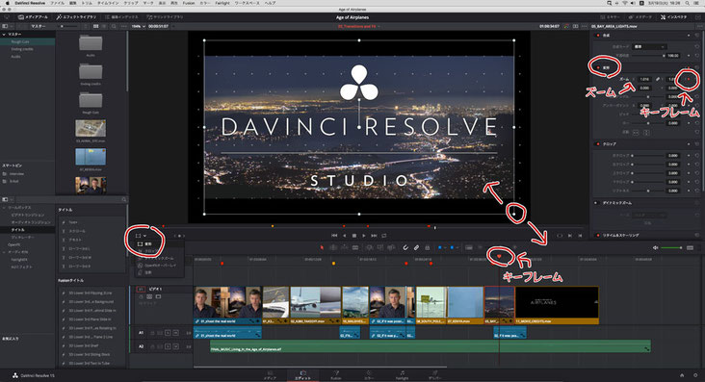The image size is (705, 382).
Task: Open project home icon at bottom right
Action: tap(682, 375)
